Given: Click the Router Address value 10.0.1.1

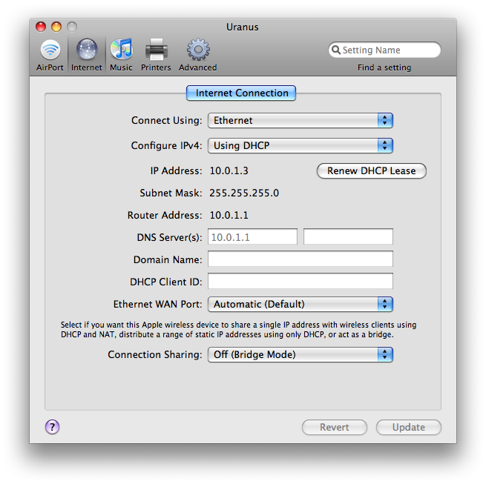Looking at the screenshot, I should (x=229, y=215).
